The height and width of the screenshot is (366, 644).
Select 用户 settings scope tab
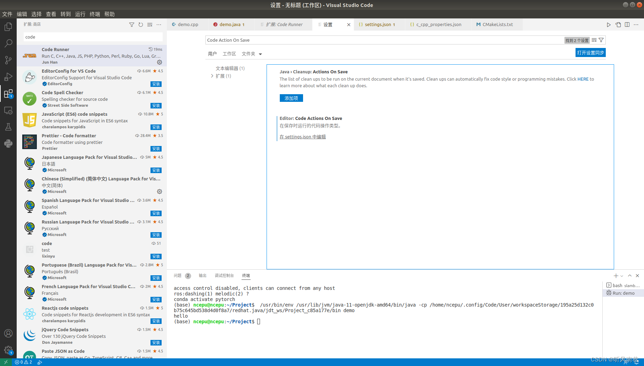(212, 54)
